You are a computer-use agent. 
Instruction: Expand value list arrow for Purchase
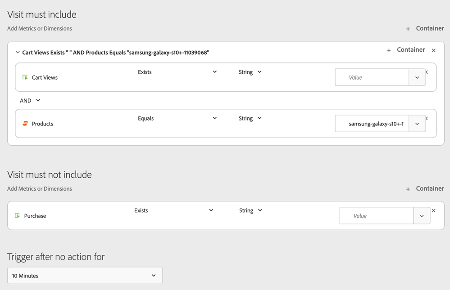coord(422,216)
